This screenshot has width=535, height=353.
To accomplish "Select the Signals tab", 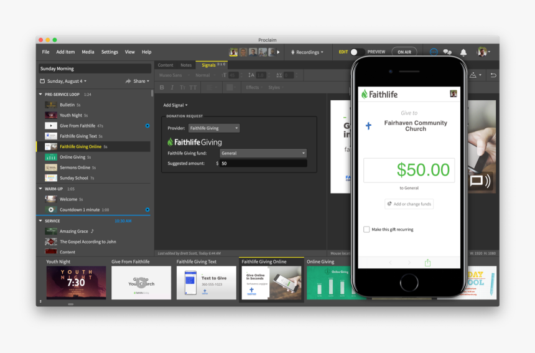I will (212, 65).
